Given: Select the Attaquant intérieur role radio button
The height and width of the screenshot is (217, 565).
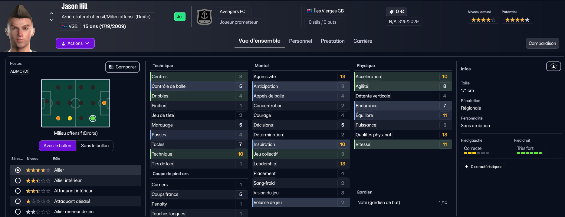Looking at the screenshot, I should pos(18,191).
